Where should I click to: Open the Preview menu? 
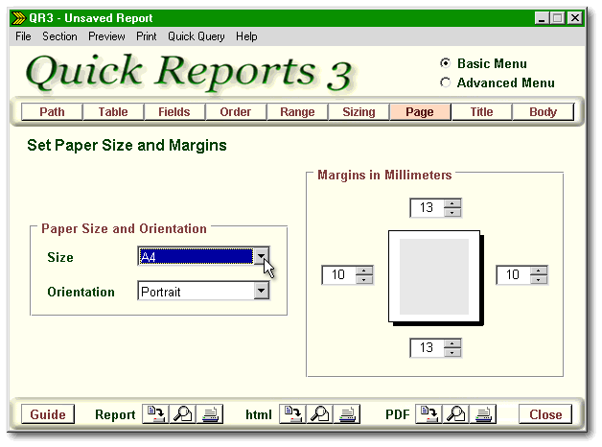click(106, 36)
